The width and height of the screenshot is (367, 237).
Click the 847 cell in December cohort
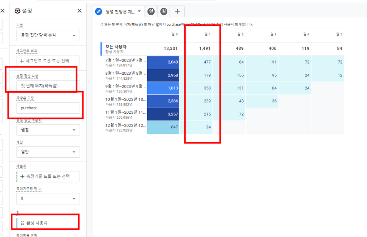pyautogui.click(x=163, y=127)
